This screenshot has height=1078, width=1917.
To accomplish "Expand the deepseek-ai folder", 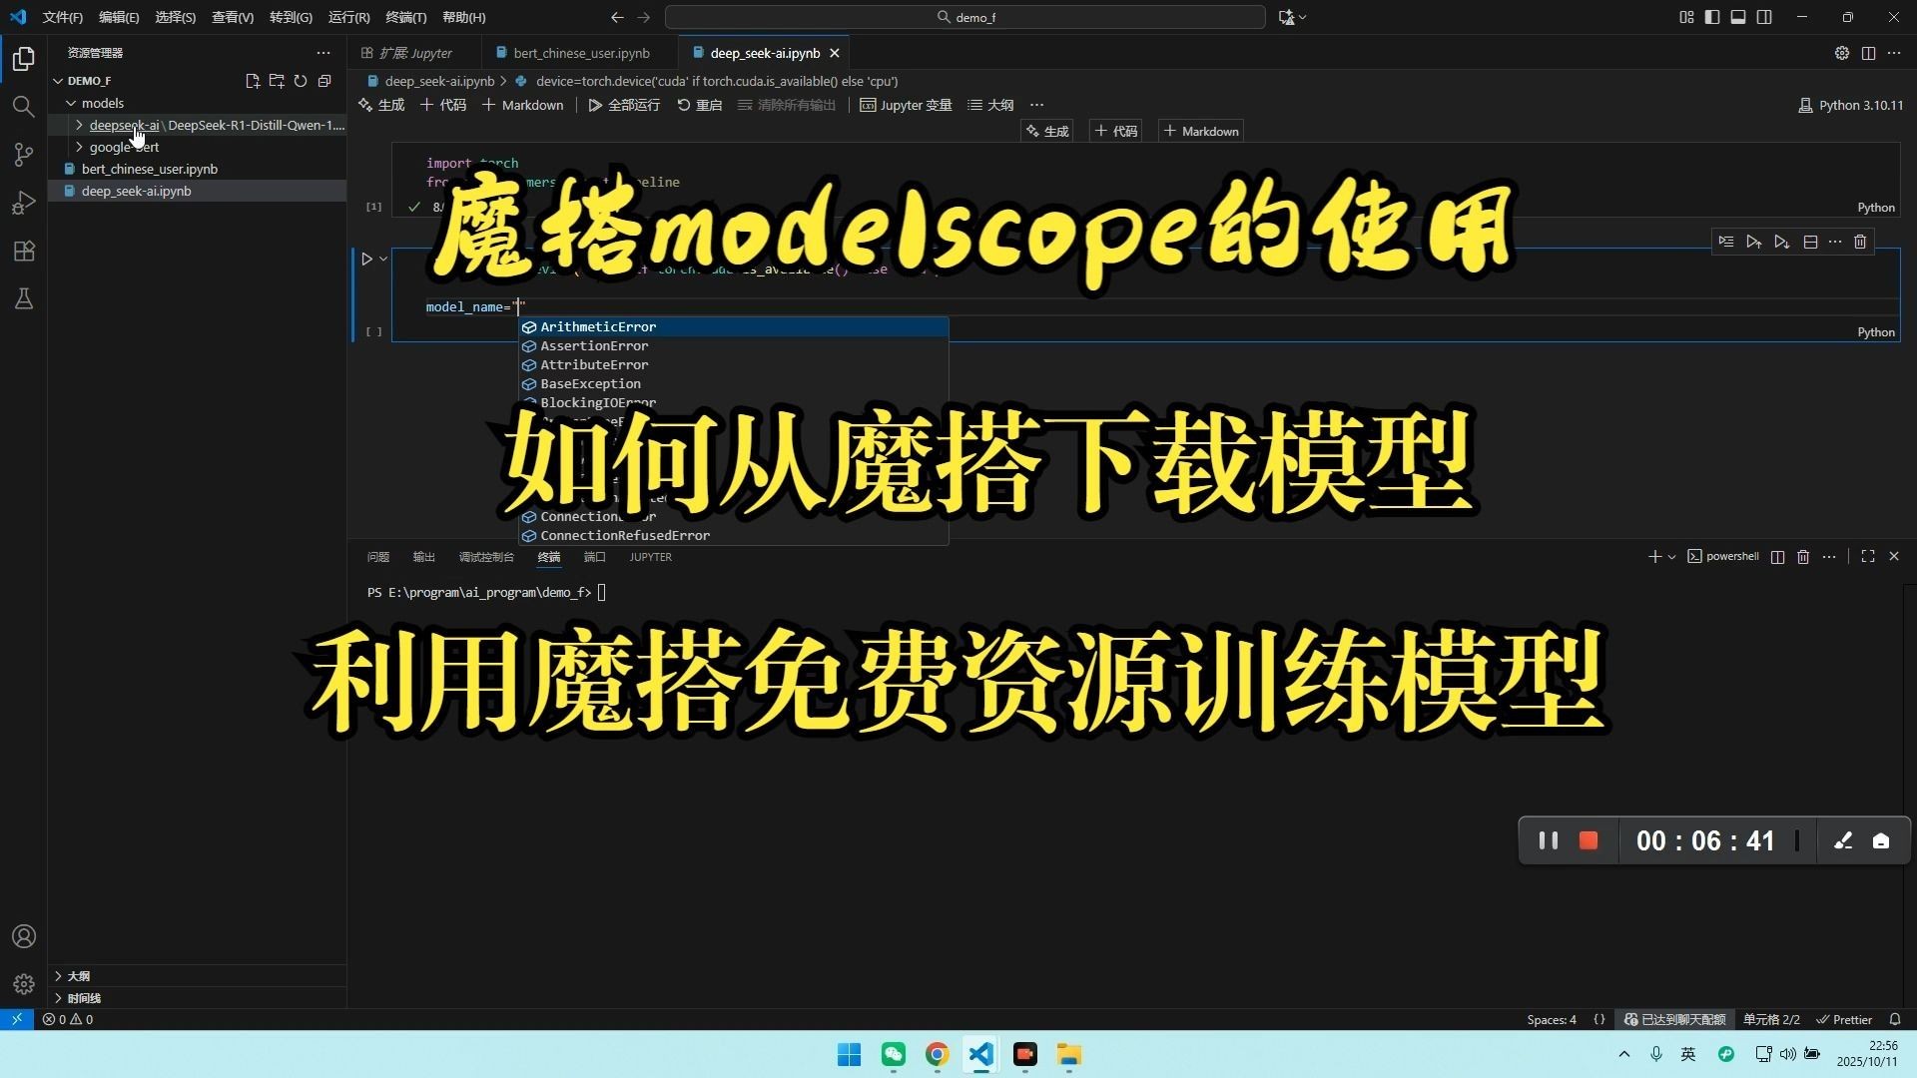I will (80, 125).
